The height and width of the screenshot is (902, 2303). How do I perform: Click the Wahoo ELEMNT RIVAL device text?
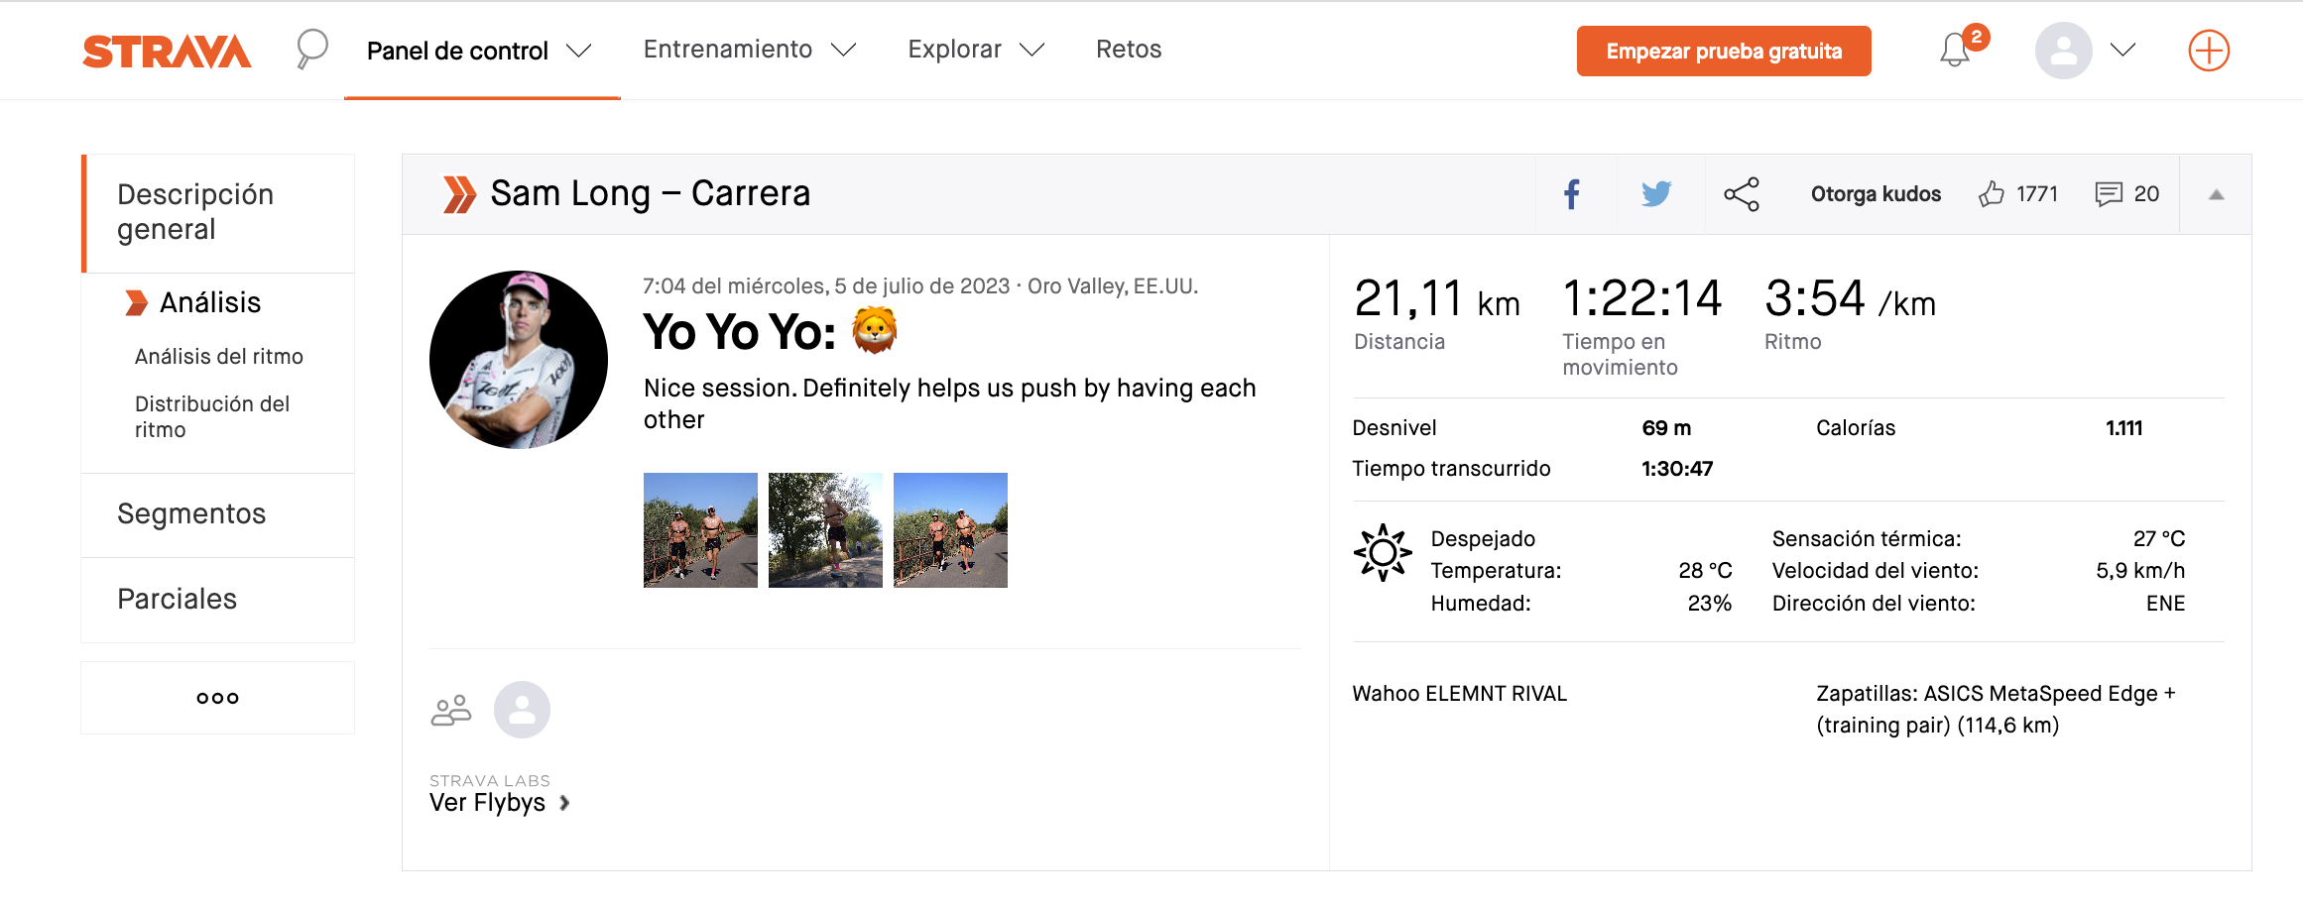1459,694
